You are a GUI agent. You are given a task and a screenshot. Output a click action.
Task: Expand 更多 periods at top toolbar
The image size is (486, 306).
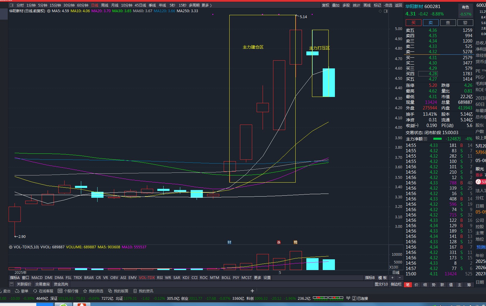206,5
